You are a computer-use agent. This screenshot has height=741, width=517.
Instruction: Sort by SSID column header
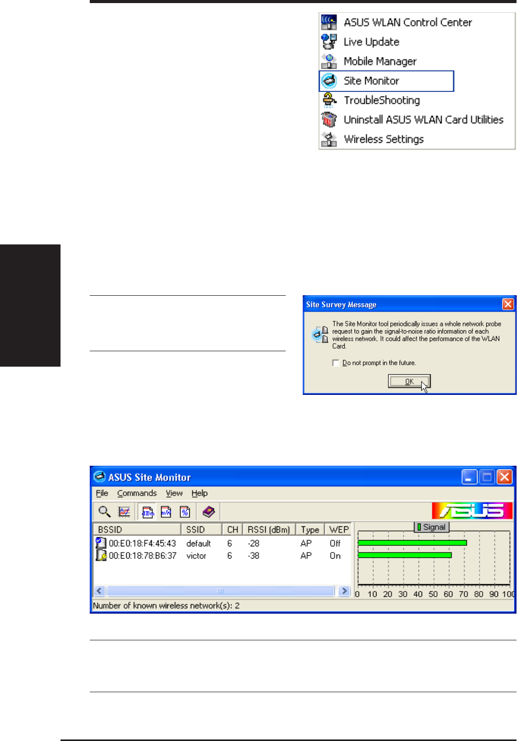pos(202,529)
